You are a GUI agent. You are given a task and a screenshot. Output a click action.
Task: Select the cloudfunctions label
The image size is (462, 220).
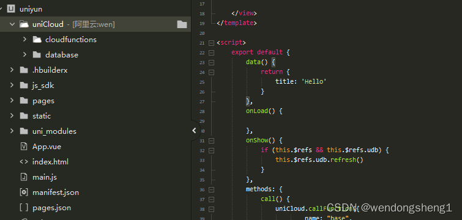[71, 39]
